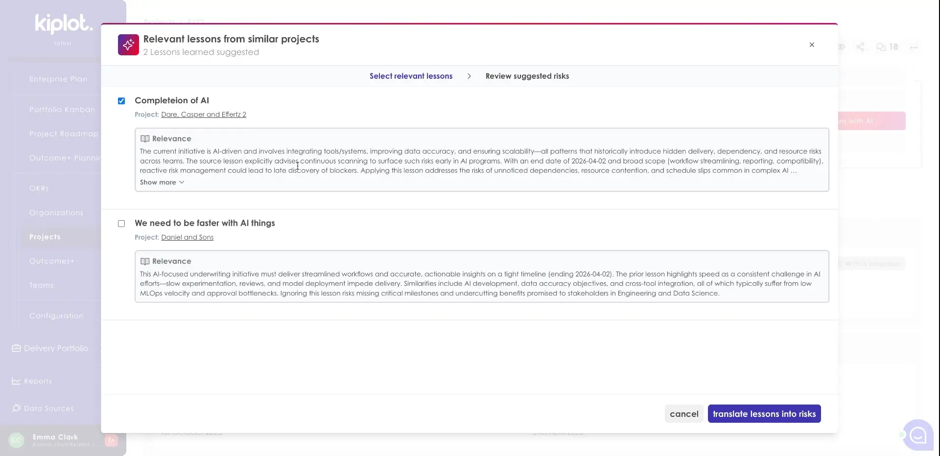Click the Data Sources plug icon
The width and height of the screenshot is (940, 456).
(16, 409)
